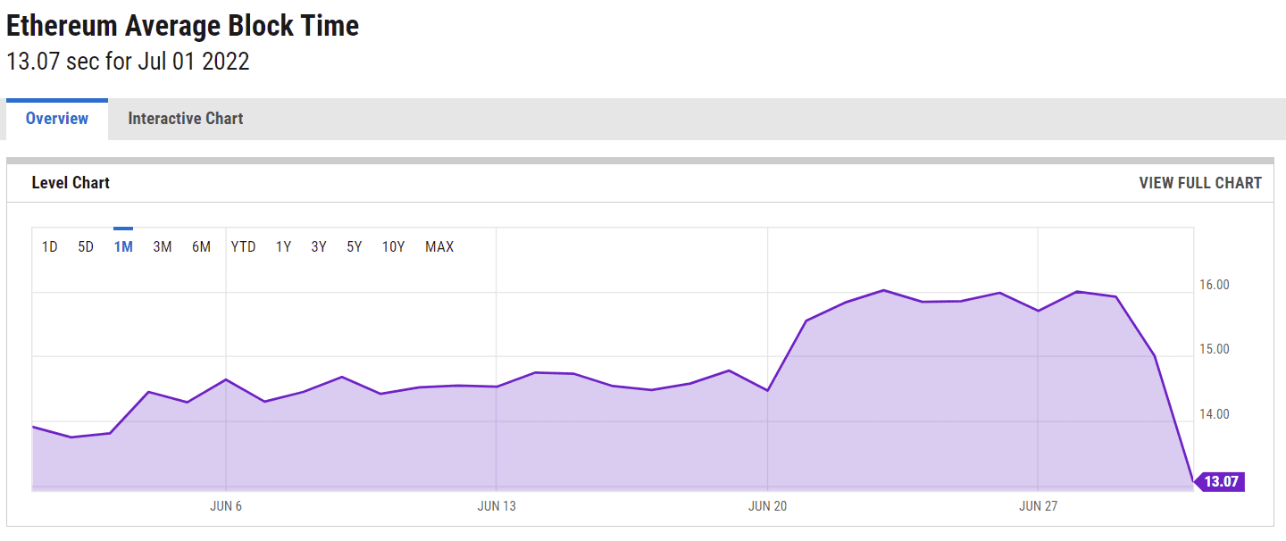Show the MAX time range

pyautogui.click(x=439, y=246)
